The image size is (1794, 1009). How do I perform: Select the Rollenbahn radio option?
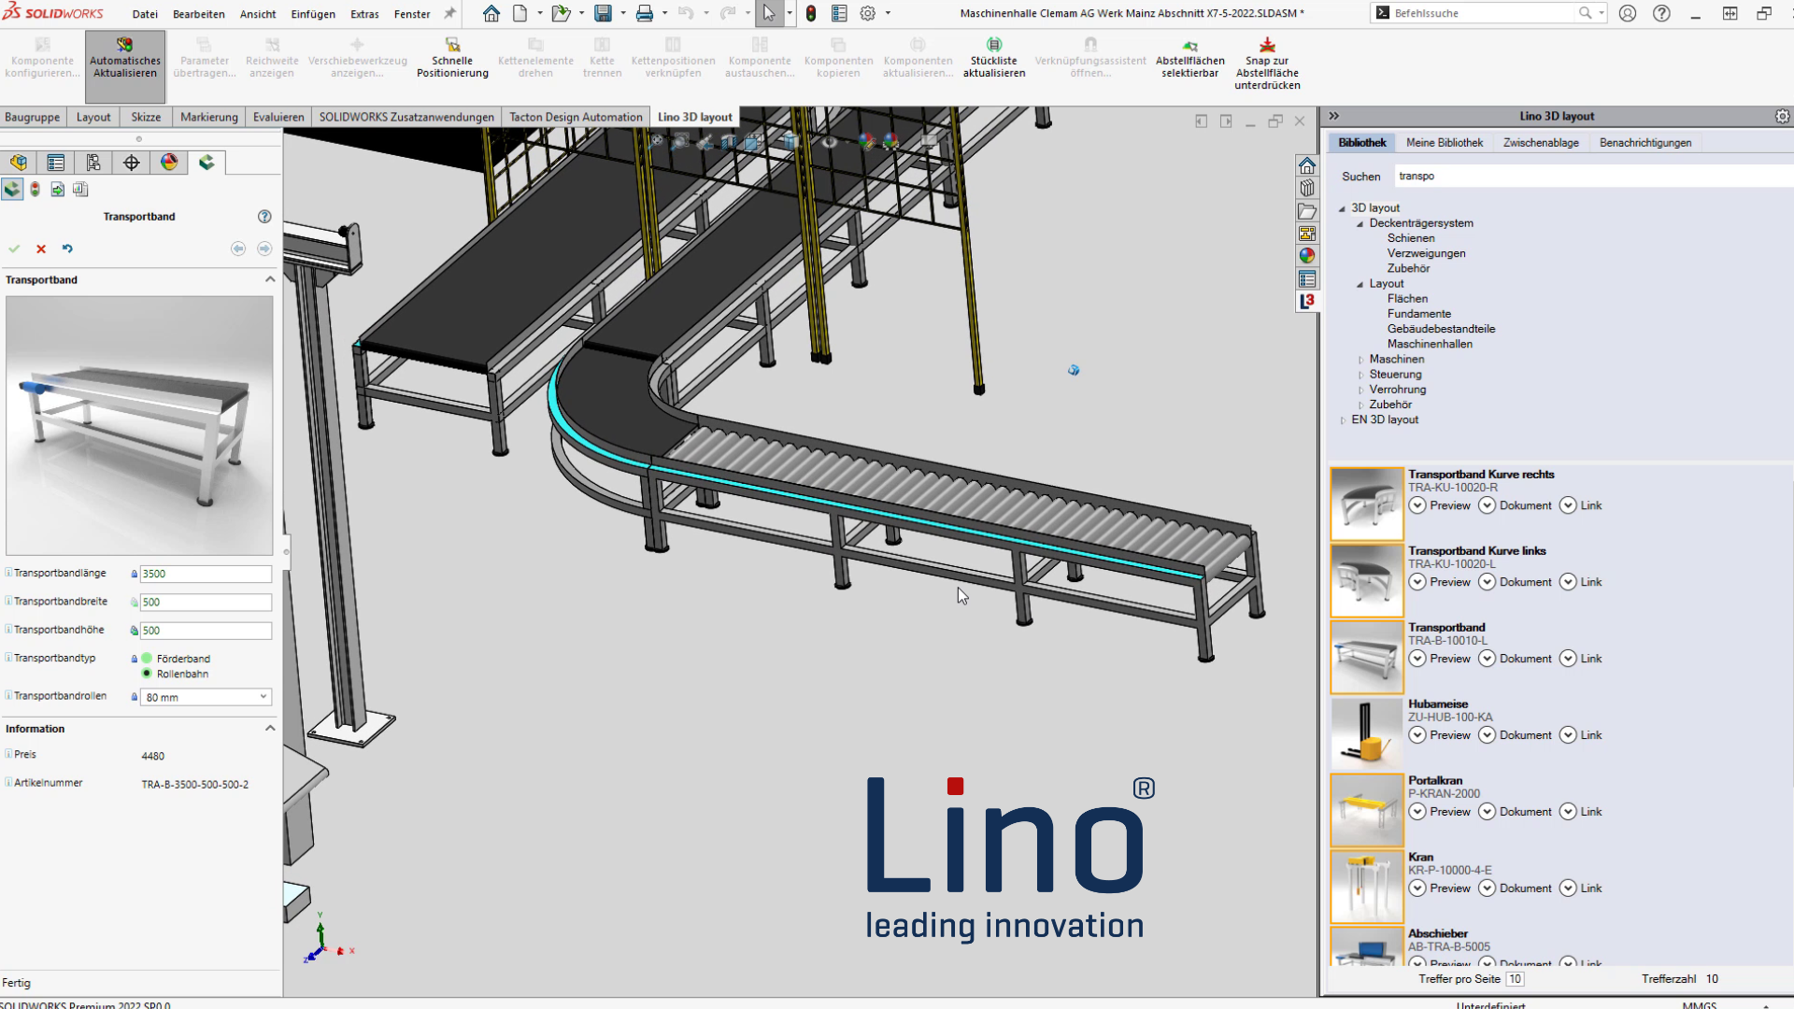(x=148, y=674)
